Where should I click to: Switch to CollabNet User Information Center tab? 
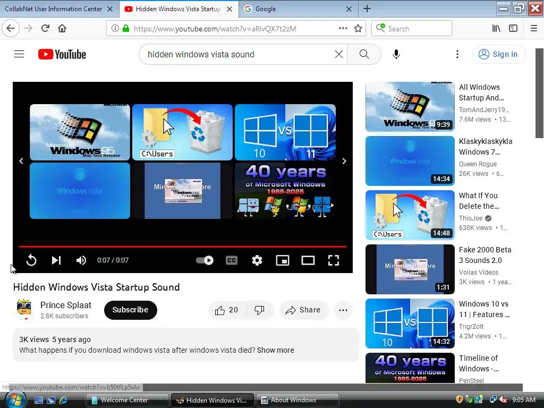54,9
